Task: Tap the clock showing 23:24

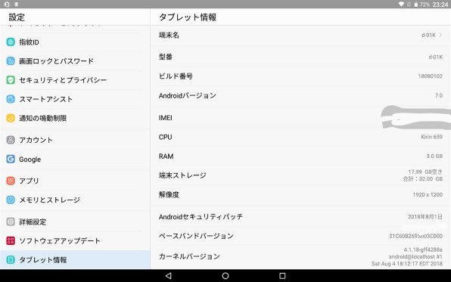Action: [440, 5]
